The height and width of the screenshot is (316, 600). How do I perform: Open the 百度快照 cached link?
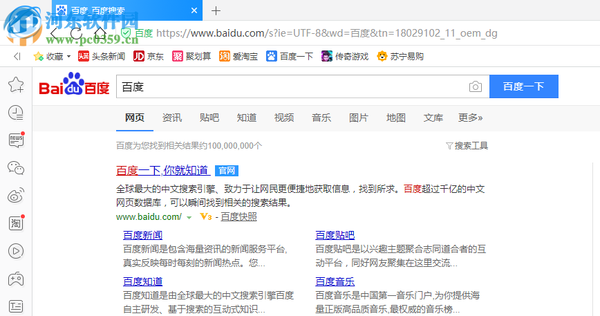(238, 217)
